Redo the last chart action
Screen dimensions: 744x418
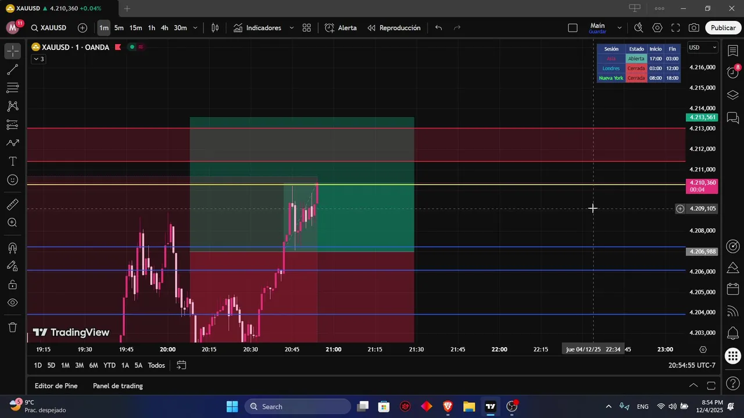(x=457, y=28)
